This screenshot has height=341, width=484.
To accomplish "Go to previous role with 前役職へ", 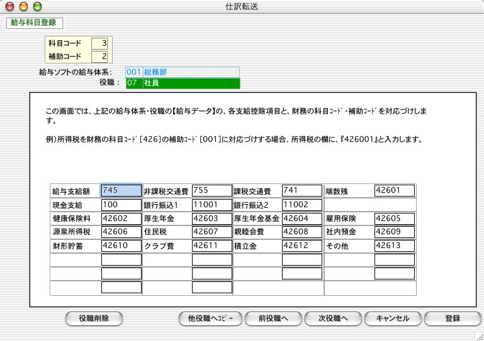I will tap(273, 318).
